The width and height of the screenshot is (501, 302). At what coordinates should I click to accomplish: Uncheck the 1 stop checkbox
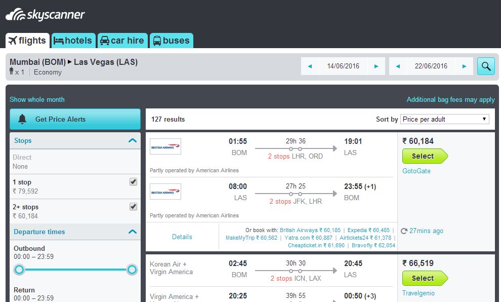(133, 182)
